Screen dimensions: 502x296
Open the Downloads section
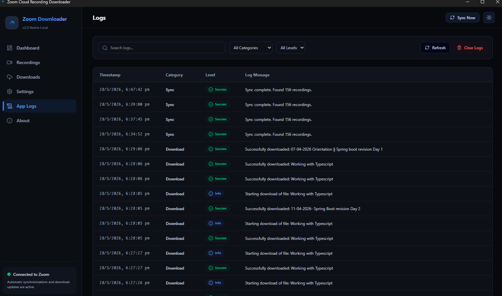[39, 77]
